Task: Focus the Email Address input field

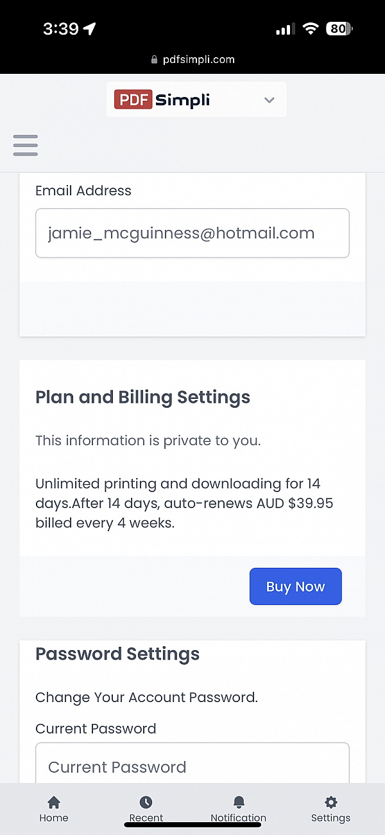Action: coord(193,233)
